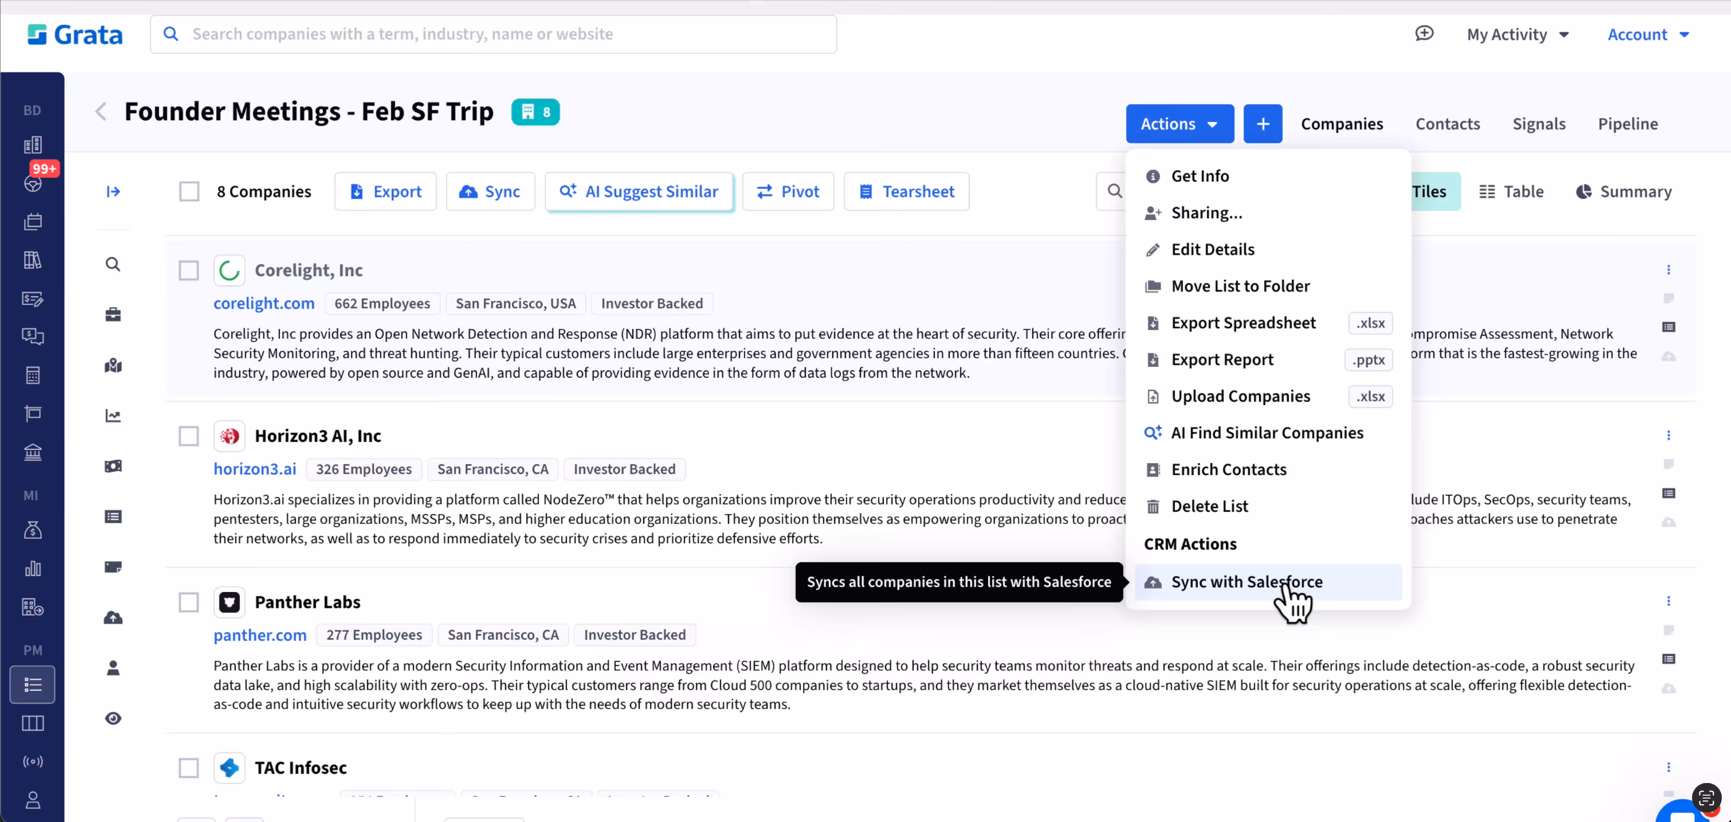
Task: Click the columns board icon in left sidebar
Action: pyautogui.click(x=32, y=723)
